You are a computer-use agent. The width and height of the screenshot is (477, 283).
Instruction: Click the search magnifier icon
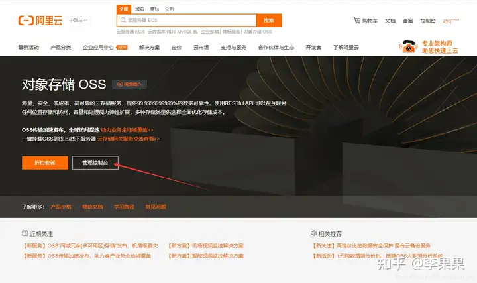(x=123, y=20)
